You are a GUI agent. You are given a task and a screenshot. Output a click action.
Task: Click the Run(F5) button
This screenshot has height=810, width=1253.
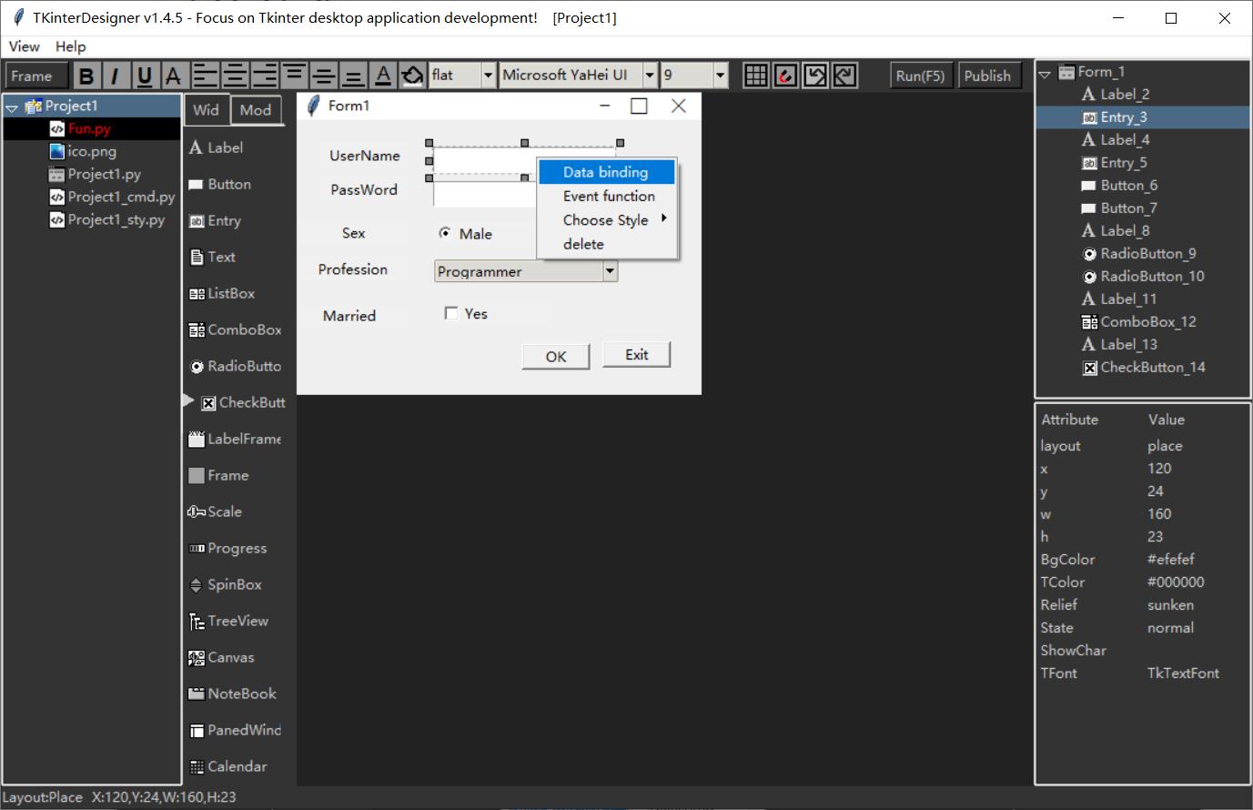pyautogui.click(x=920, y=76)
